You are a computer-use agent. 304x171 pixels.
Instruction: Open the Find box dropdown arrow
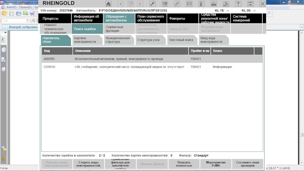28,20
